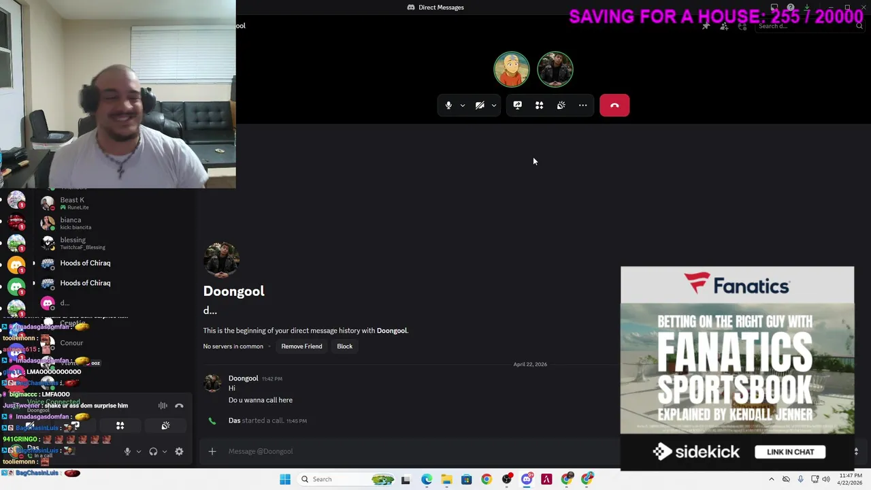Mute microphone in the call controls bar
Viewport: 871px width, 490px height.
tap(448, 105)
